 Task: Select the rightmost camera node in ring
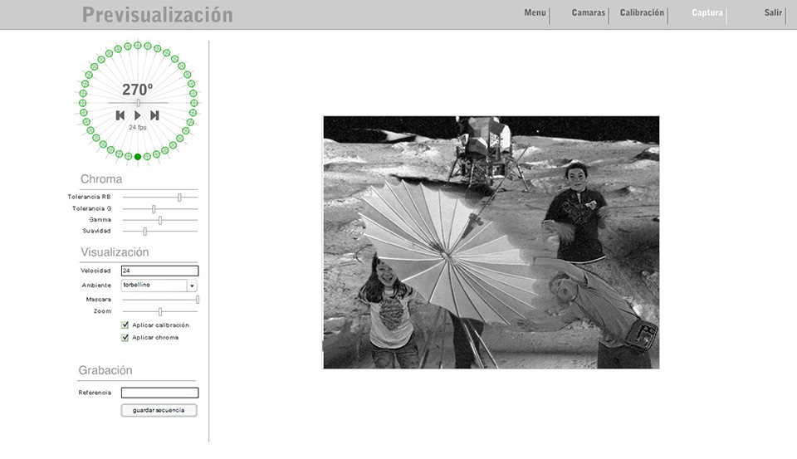[x=193, y=103]
